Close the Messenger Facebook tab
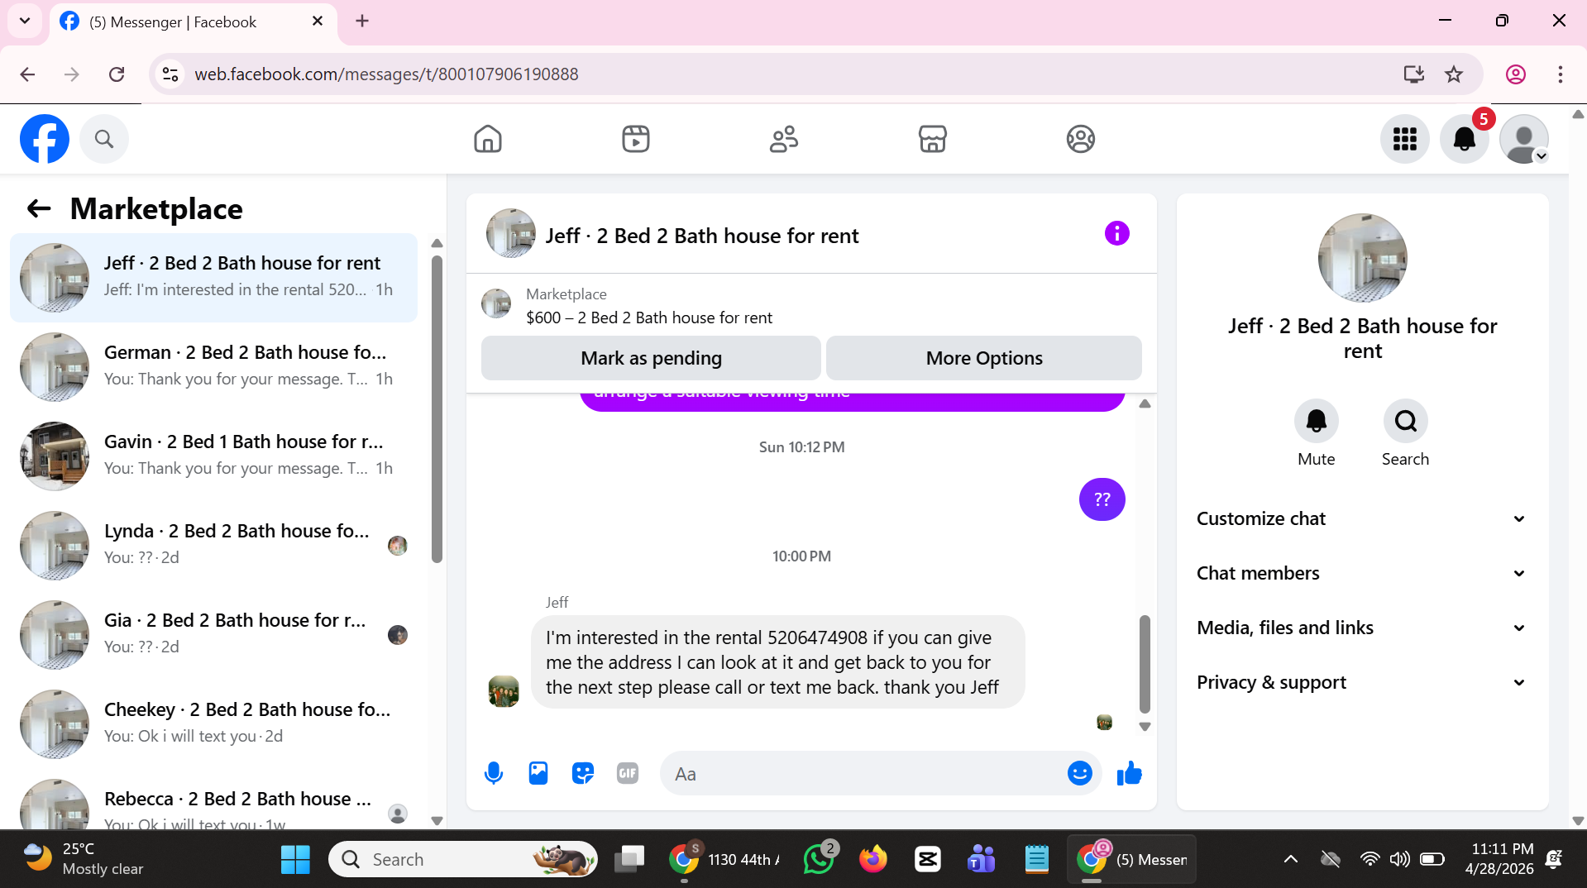This screenshot has height=888, width=1587. 318,21
